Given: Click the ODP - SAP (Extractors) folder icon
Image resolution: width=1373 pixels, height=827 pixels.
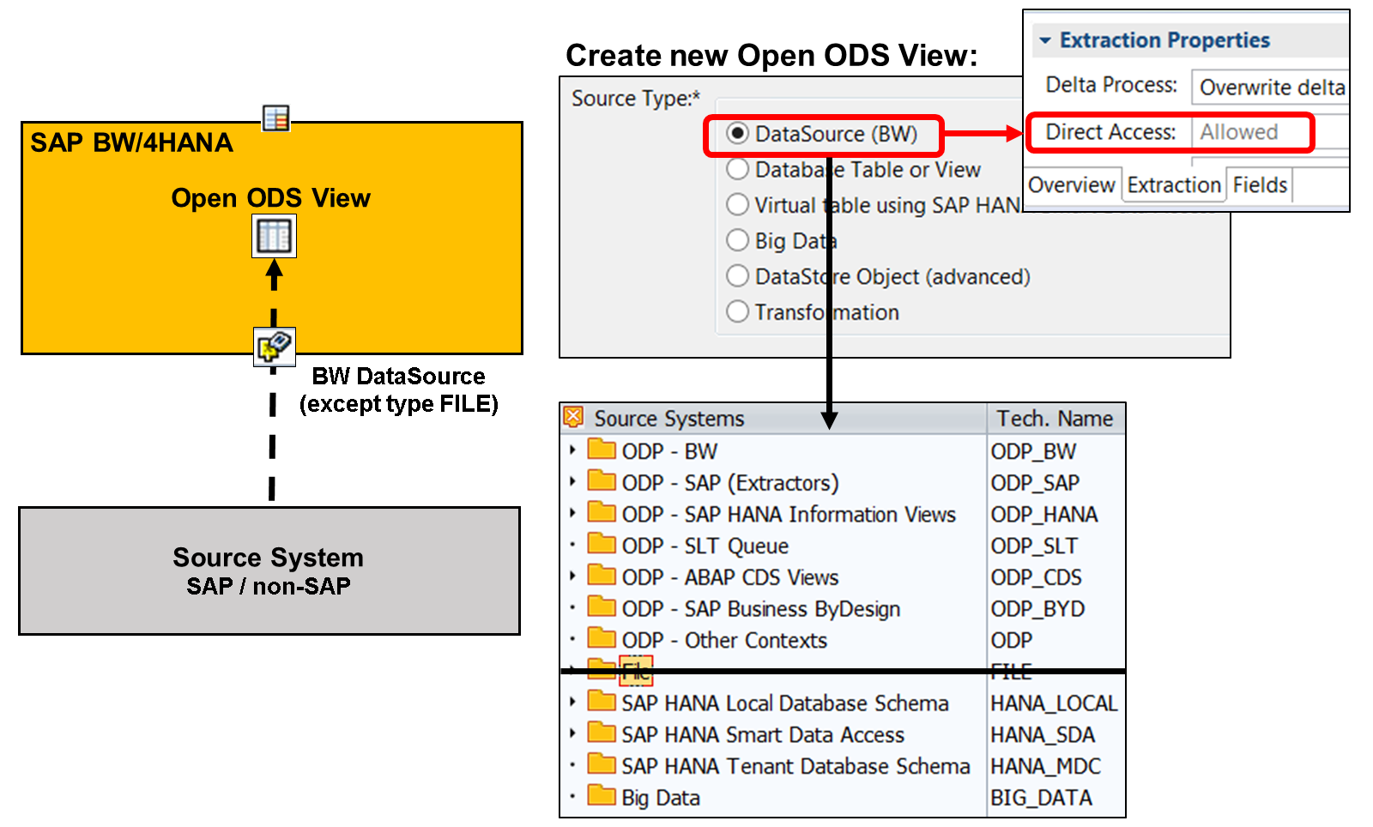Looking at the screenshot, I should 602,480.
